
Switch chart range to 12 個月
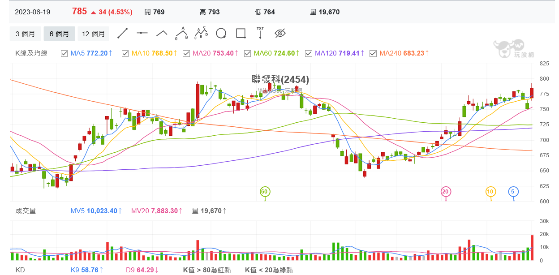click(93, 34)
